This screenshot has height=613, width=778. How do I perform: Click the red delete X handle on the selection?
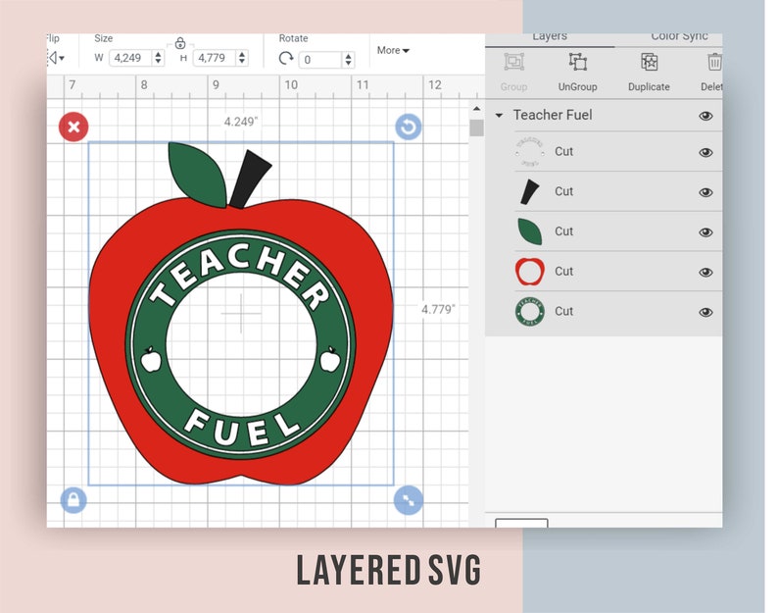(73, 127)
